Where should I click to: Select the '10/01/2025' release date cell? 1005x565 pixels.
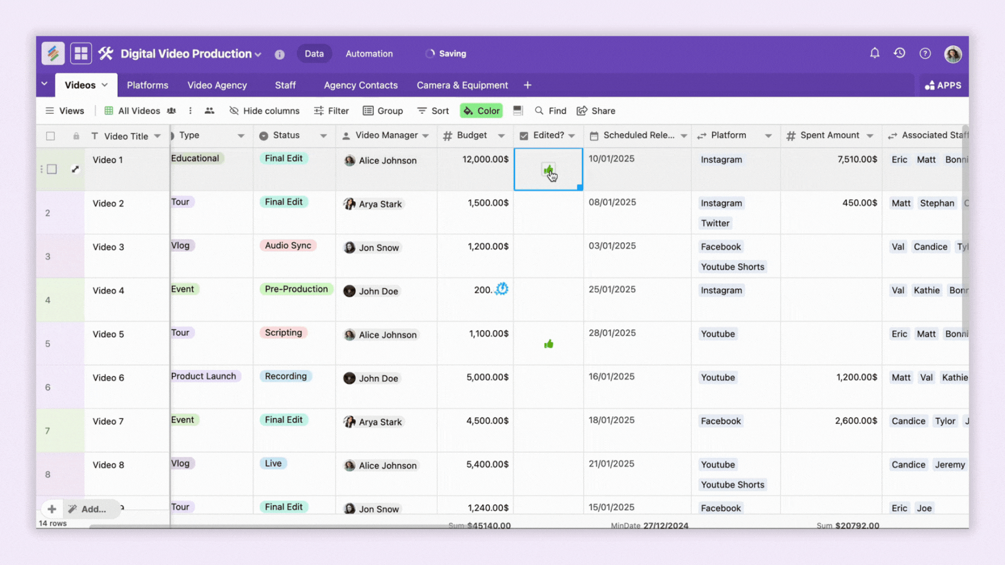pos(637,169)
